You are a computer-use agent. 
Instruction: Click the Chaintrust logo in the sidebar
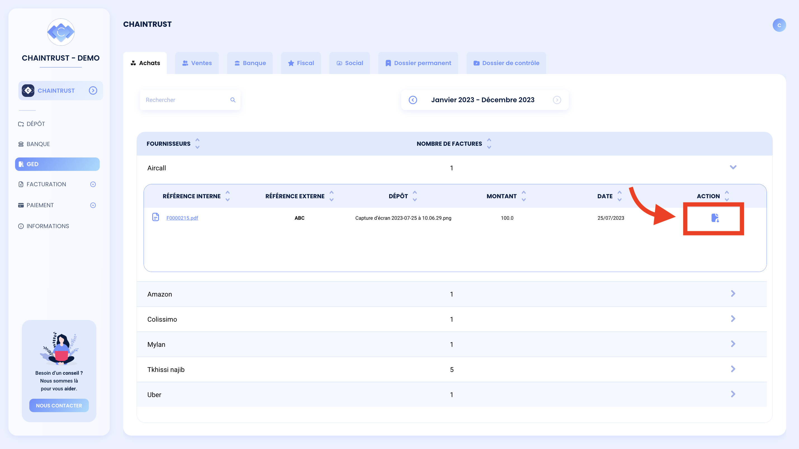61,32
